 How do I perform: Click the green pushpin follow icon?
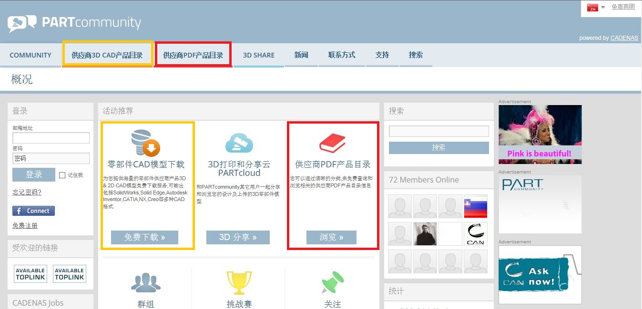point(333,282)
